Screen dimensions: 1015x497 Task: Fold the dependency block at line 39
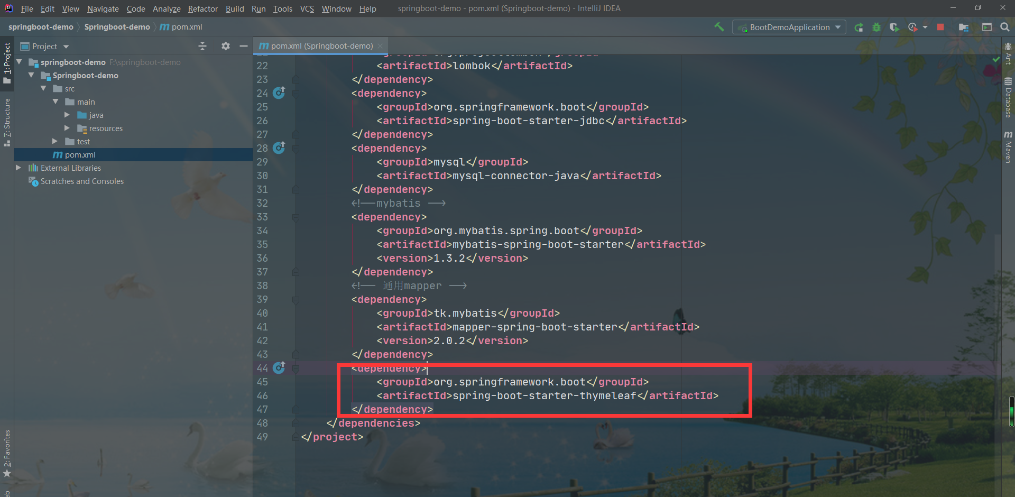[x=296, y=299]
